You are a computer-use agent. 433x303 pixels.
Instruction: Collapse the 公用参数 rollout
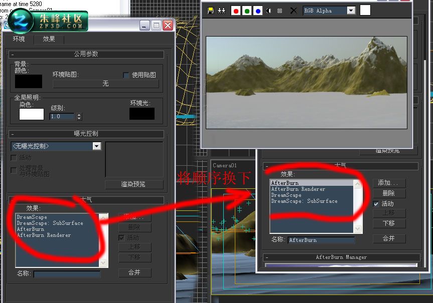pyautogui.click(x=86, y=54)
